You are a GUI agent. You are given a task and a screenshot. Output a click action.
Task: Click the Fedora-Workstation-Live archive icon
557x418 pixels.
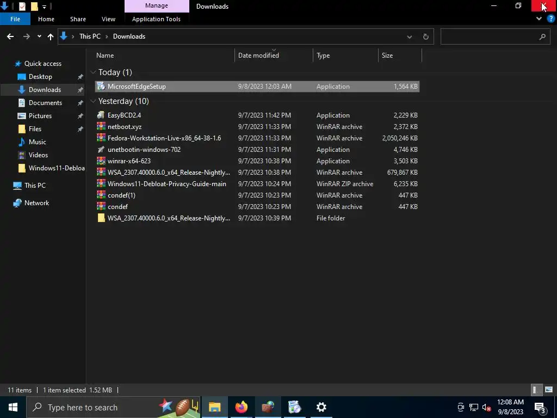click(x=101, y=138)
